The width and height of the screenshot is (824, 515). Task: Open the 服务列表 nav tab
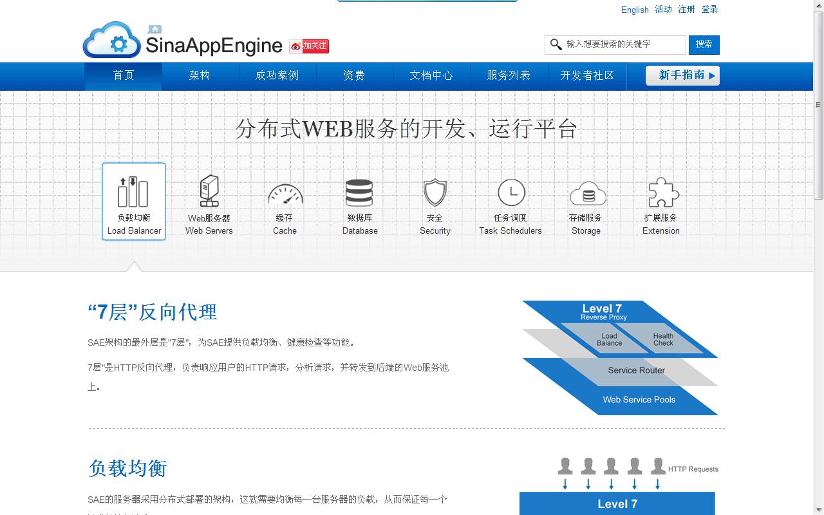509,76
